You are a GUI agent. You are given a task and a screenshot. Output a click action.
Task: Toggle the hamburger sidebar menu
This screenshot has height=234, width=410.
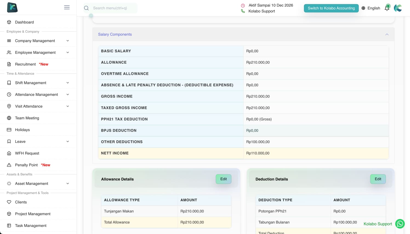coord(67,7)
